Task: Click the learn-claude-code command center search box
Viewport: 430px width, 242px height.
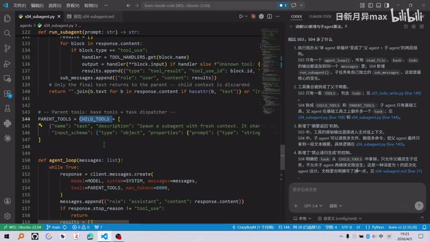Action: click(x=210, y=5)
